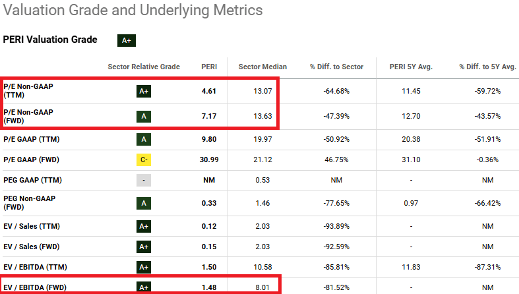519x294 pixels.
Task: Click the A grade badge for P/E GAAP (TTM)
Action: [143, 139]
